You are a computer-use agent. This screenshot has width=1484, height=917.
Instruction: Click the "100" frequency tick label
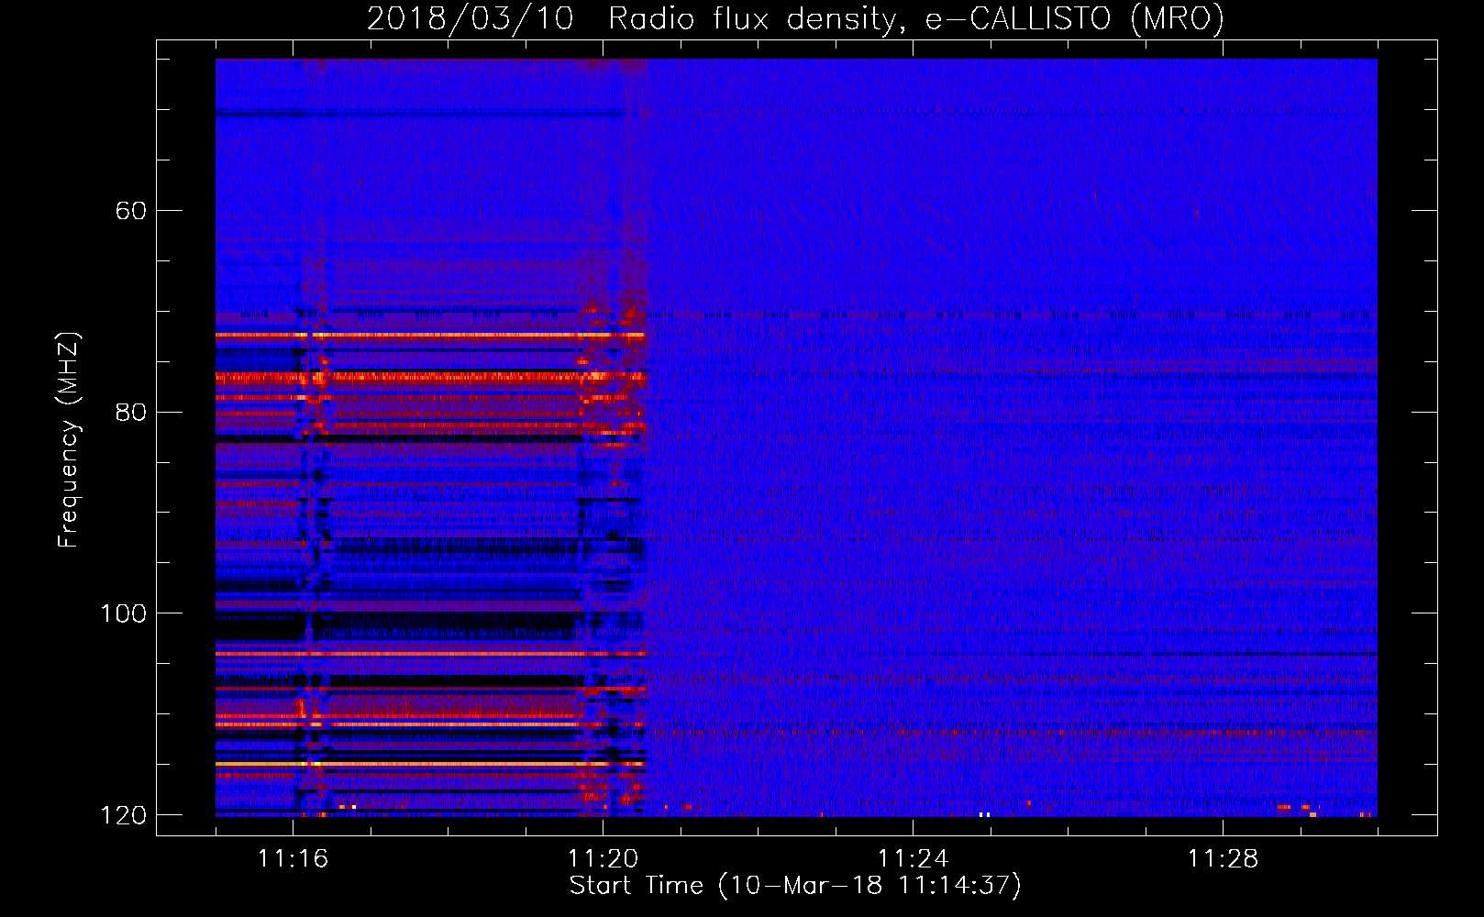pyautogui.click(x=124, y=613)
